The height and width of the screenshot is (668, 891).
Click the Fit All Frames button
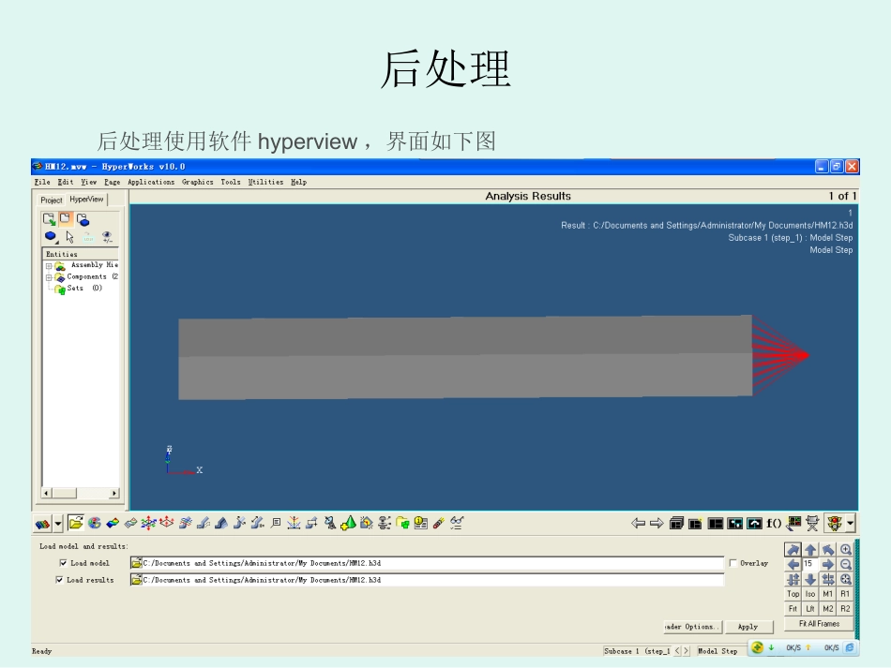tap(819, 624)
